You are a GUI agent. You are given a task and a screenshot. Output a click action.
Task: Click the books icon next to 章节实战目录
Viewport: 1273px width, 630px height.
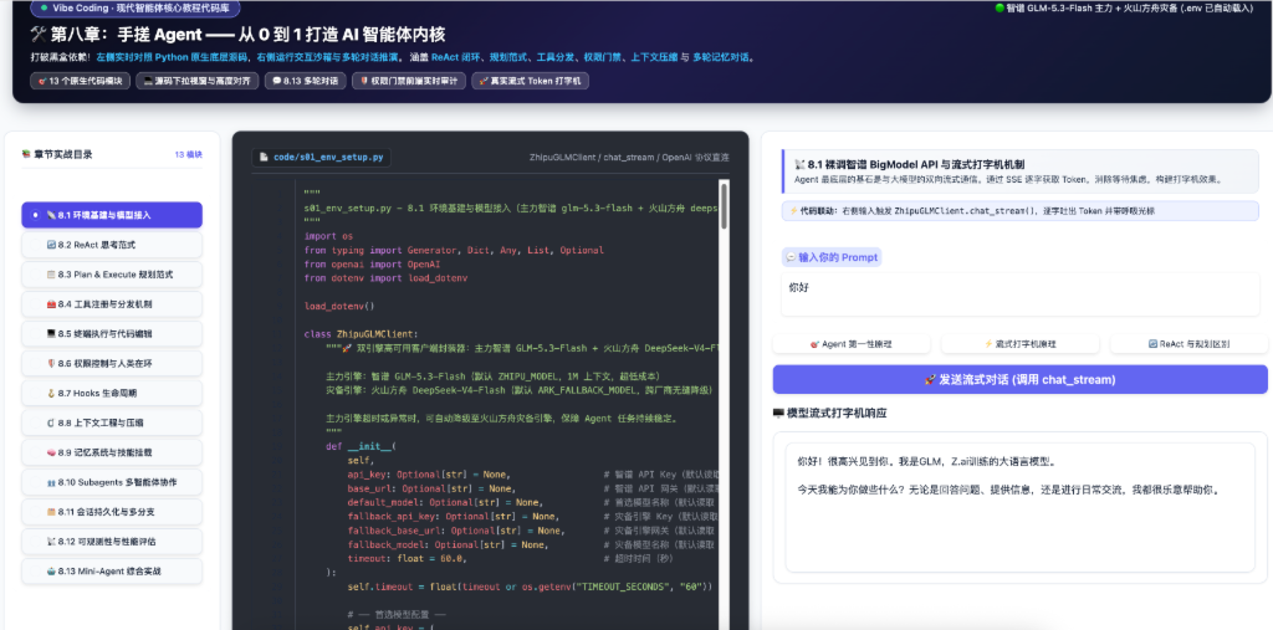point(26,154)
